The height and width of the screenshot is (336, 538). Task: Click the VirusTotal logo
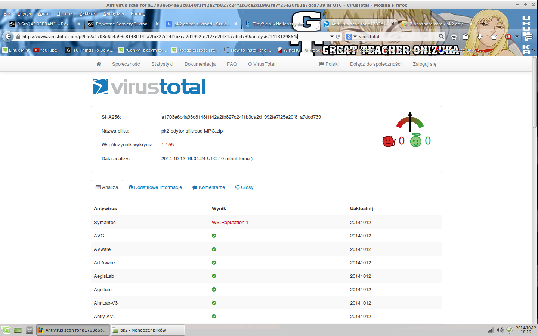click(x=149, y=87)
